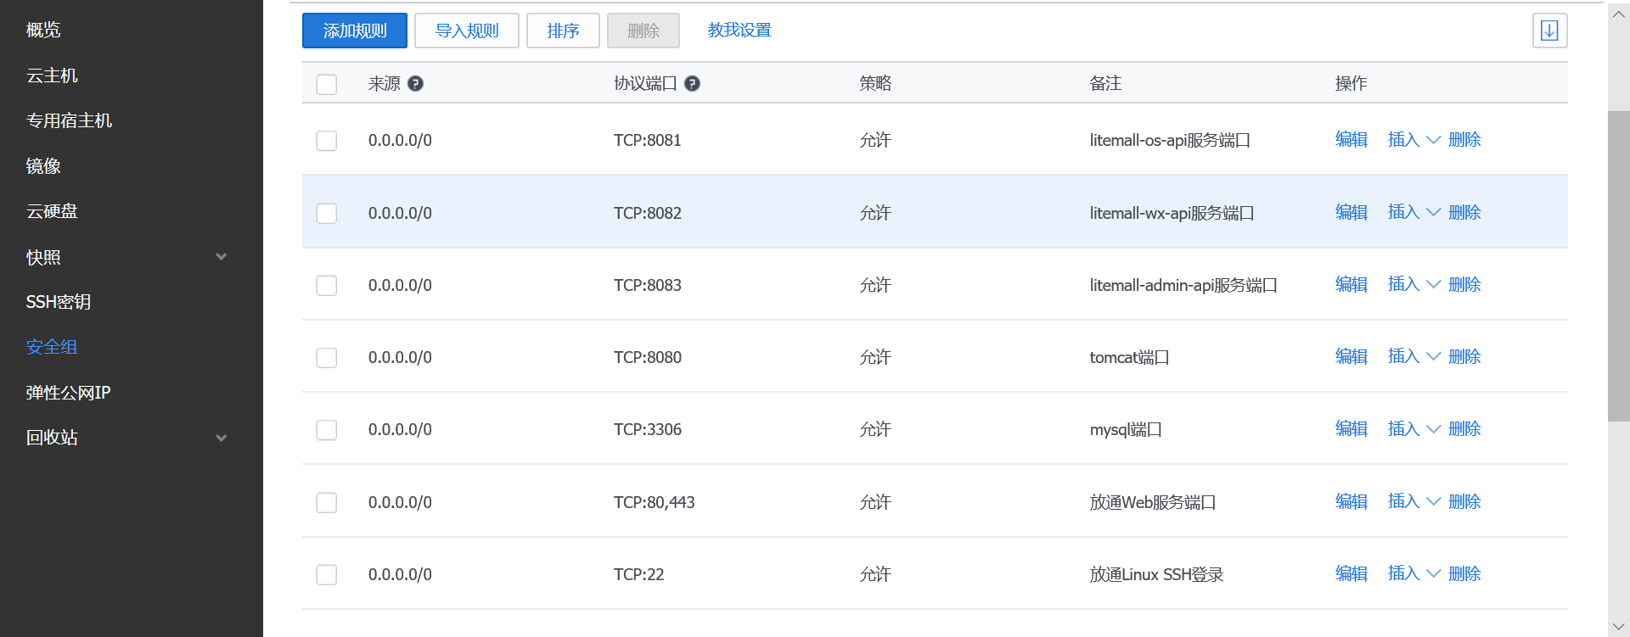Toggle the select-all checkbox in table header
Screen dimensions: 1630x637
tap(327, 84)
